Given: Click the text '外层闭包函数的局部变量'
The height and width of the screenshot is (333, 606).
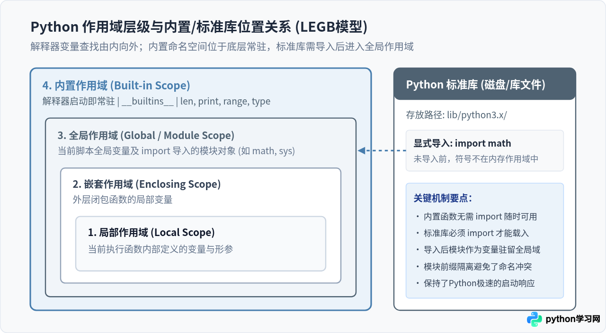Looking at the screenshot, I should pyautogui.click(x=123, y=200).
